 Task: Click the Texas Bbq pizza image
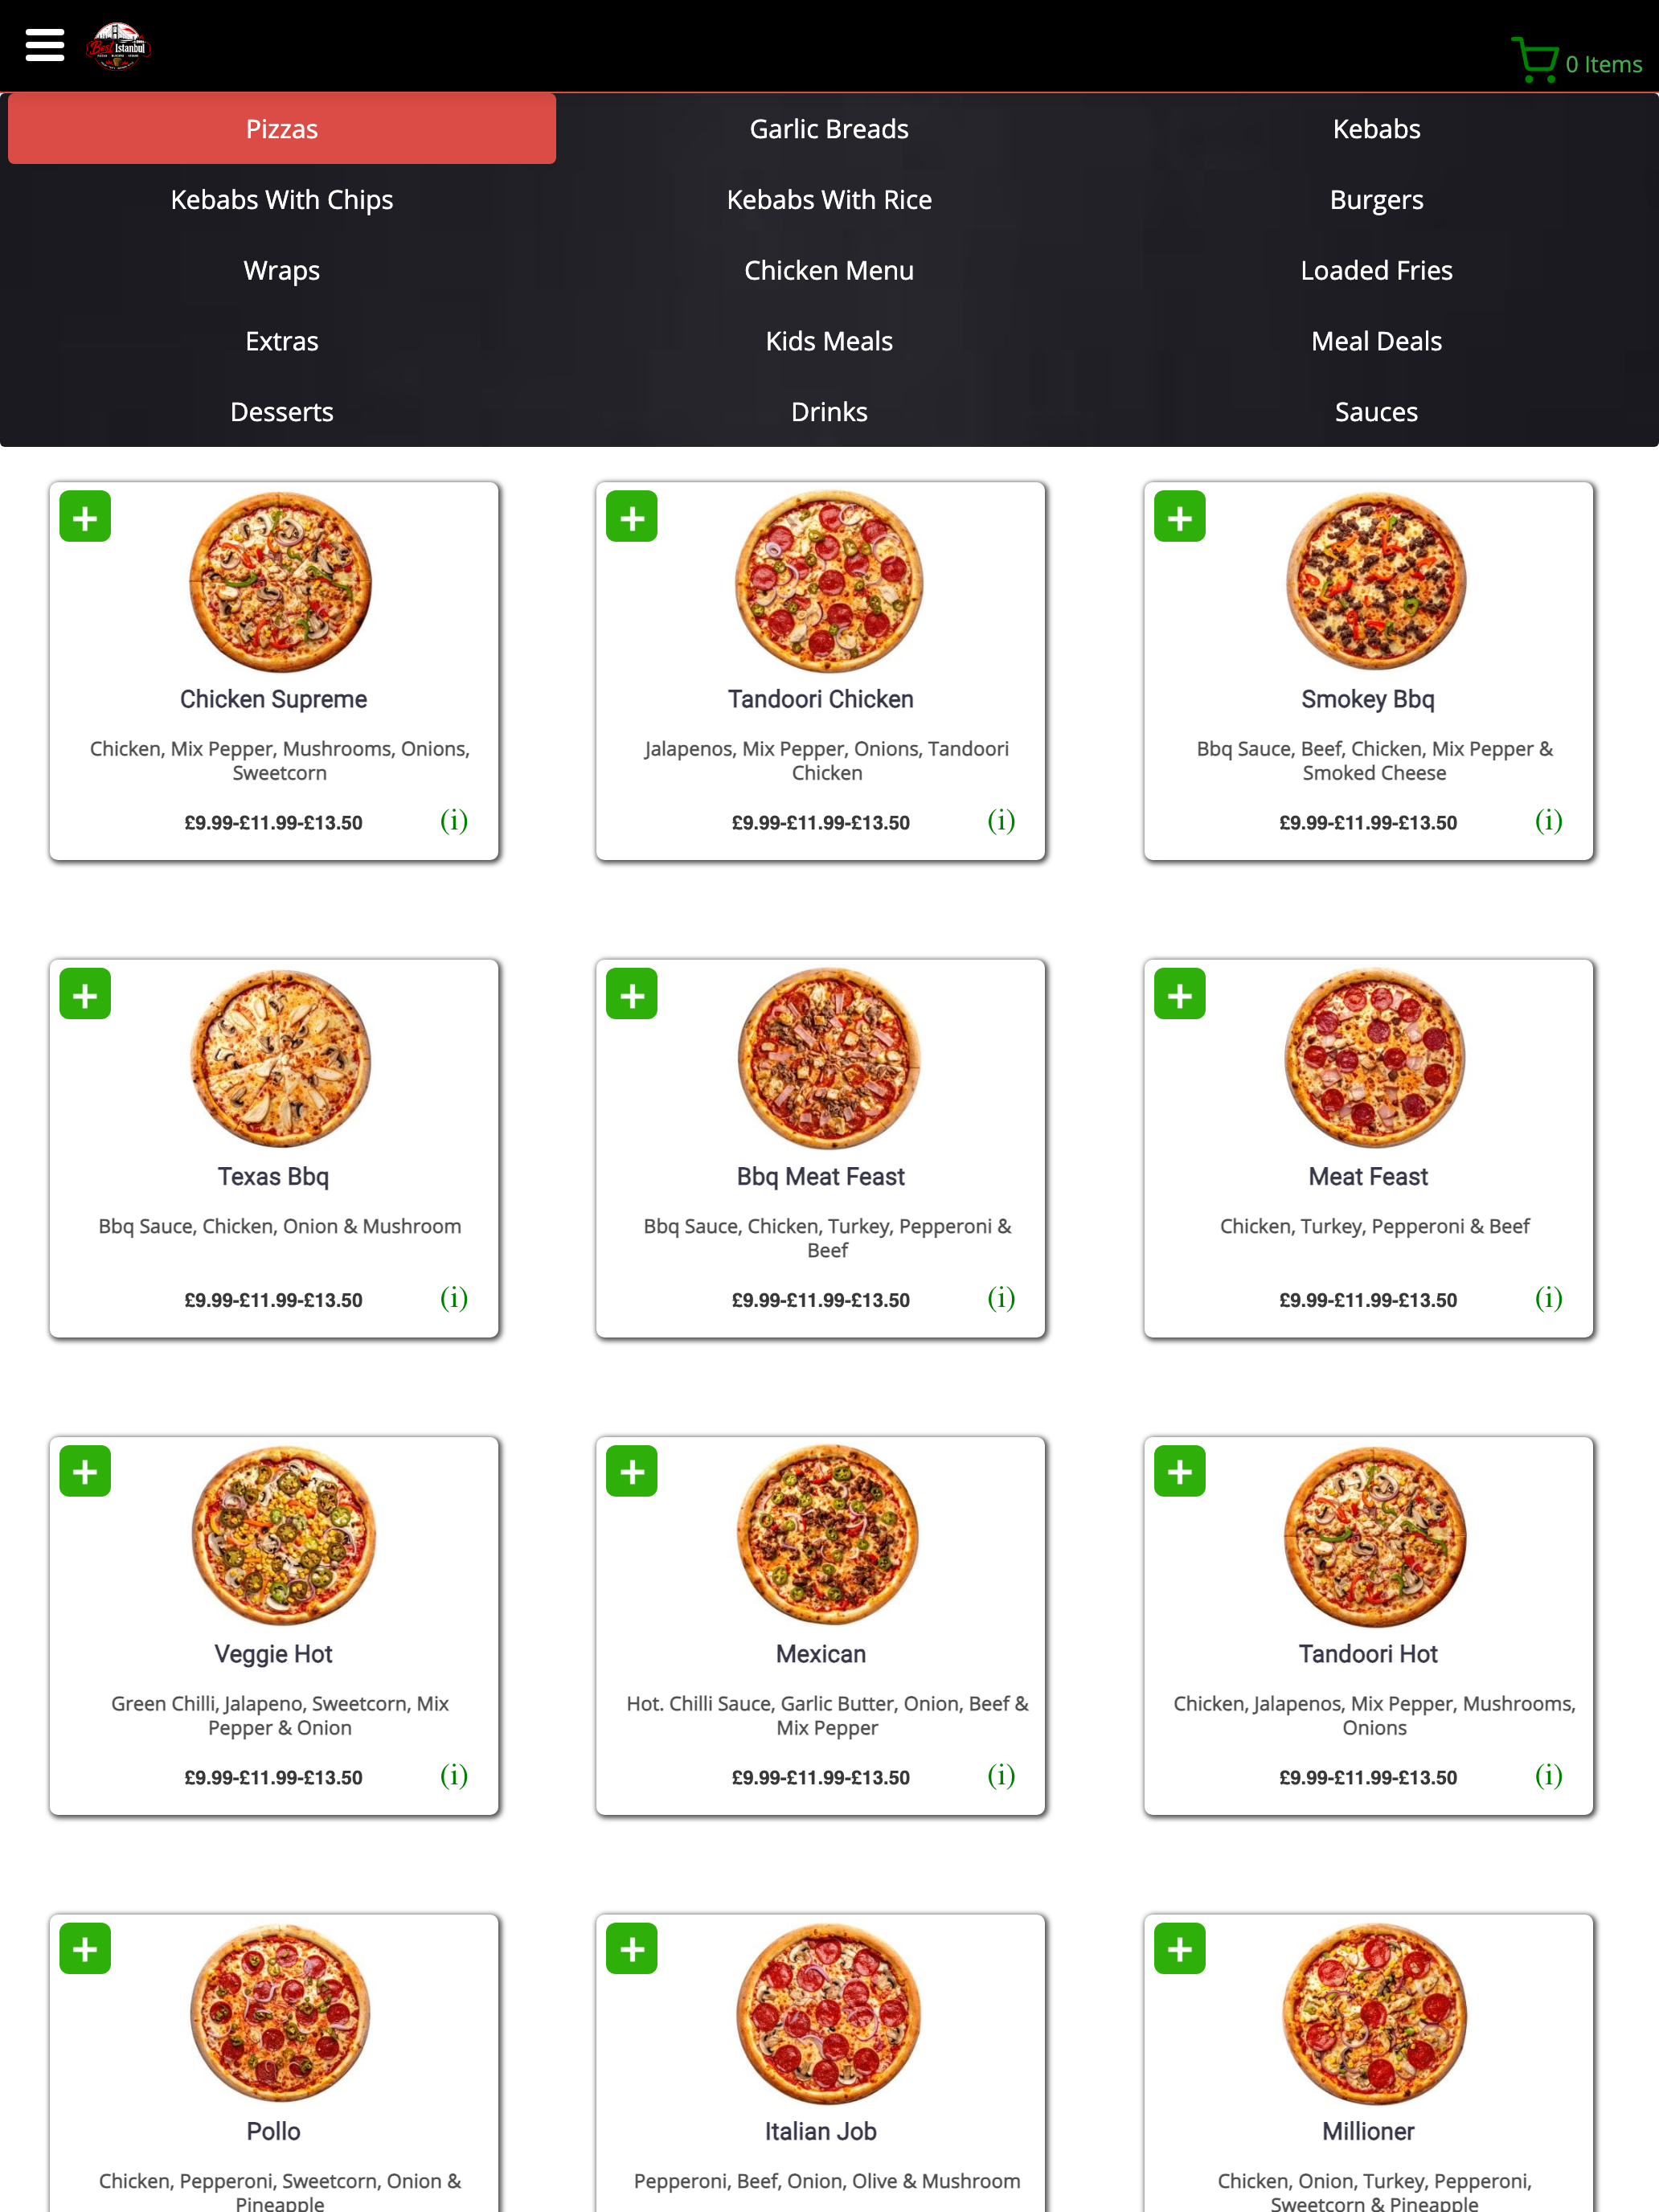[x=280, y=1058]
